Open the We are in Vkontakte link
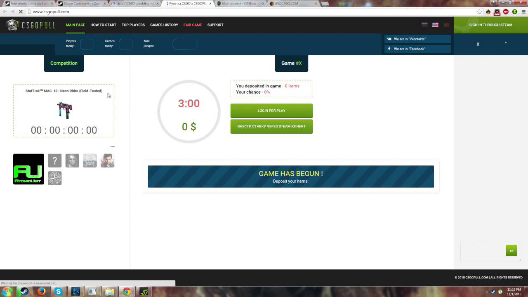The image size is (528, 297). pyautogui.click(x=417, y=39)
